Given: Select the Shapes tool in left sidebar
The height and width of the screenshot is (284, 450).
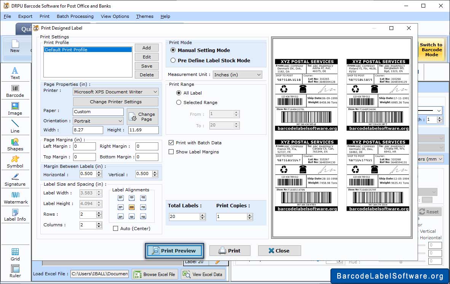Looking at the screenshot, I should tap(15, 145).
